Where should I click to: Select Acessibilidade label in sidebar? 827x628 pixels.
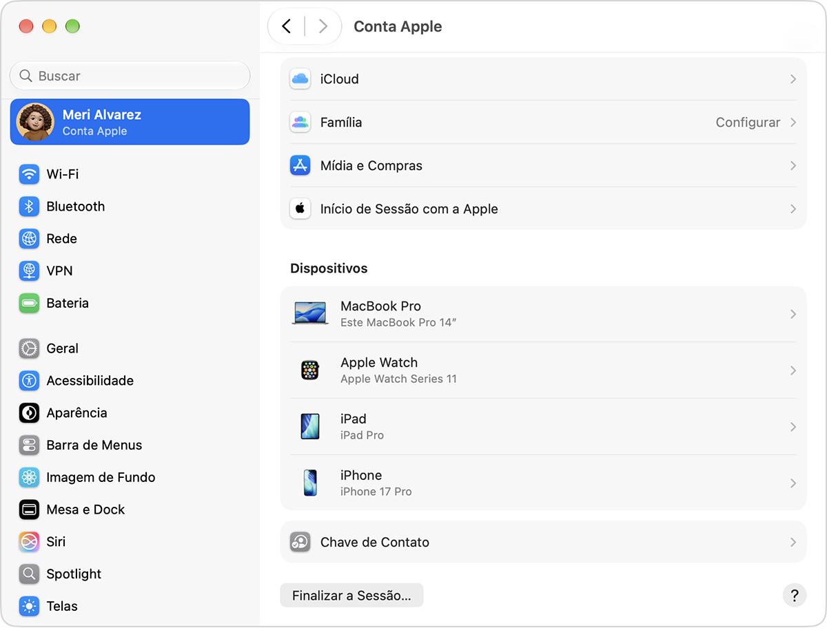coord(90,381)
